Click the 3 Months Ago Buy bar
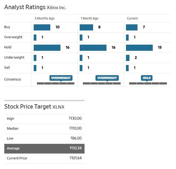Image resolution: width=176 pixels, height=169 pixels. pyautogui.click(x=42, y=27)
